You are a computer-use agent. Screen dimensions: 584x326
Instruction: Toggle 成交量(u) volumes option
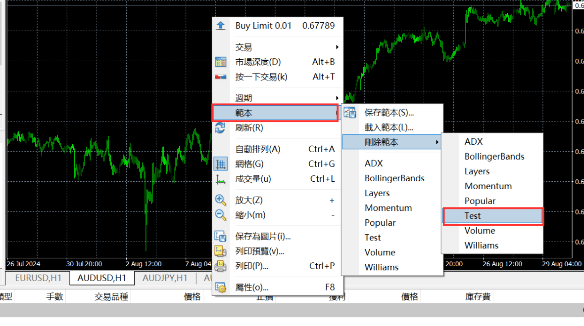278,179
